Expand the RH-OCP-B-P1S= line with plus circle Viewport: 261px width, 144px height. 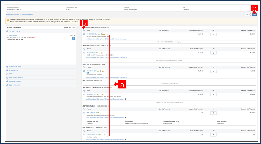84,94
